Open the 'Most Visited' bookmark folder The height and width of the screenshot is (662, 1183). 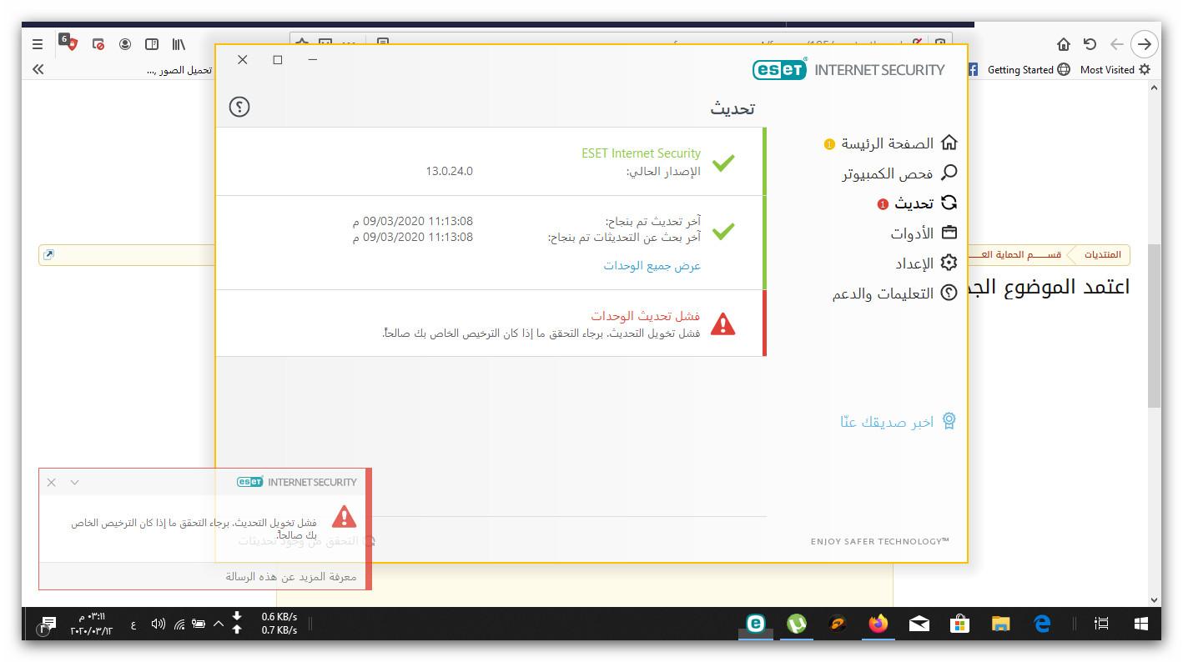pos(1115,70)
